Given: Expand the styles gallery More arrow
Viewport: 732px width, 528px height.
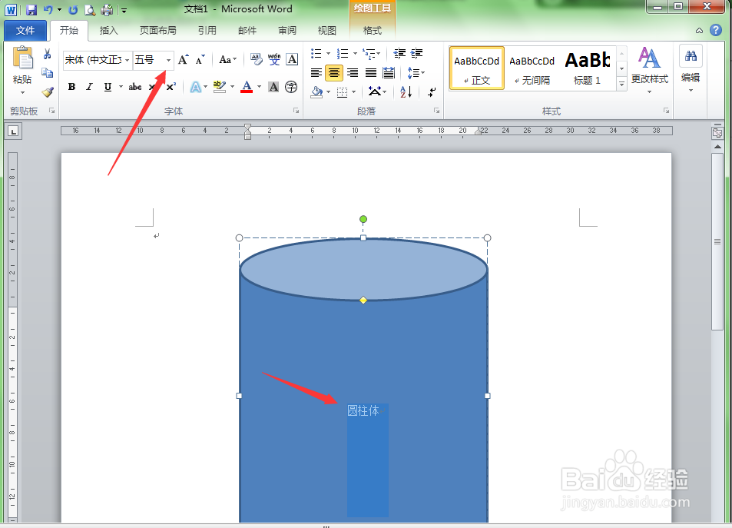Looking at the screenshot, I should point(622,85).
